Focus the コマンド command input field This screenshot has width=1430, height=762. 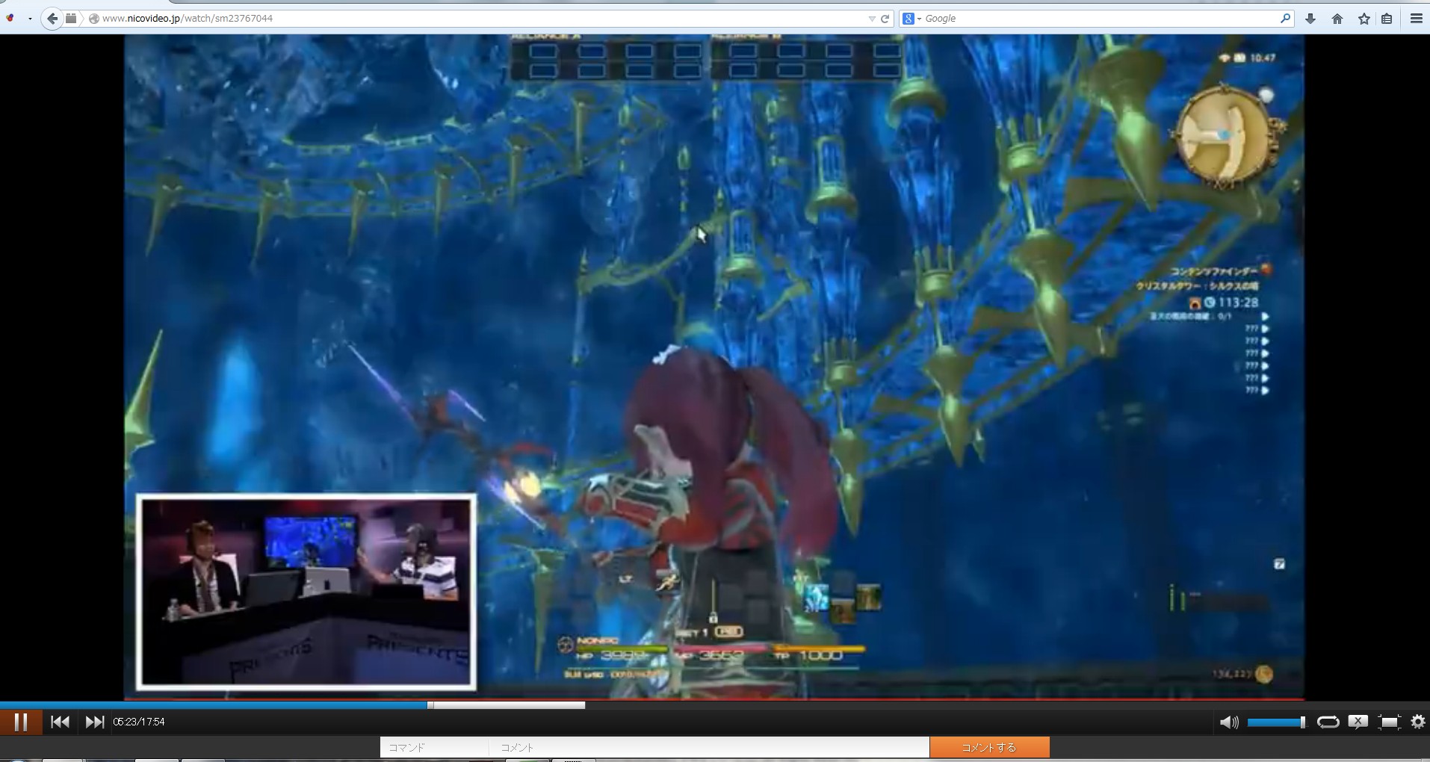click(x=434, y=747)
